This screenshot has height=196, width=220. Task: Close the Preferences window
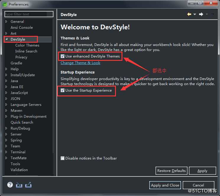(x=211, y=3)
